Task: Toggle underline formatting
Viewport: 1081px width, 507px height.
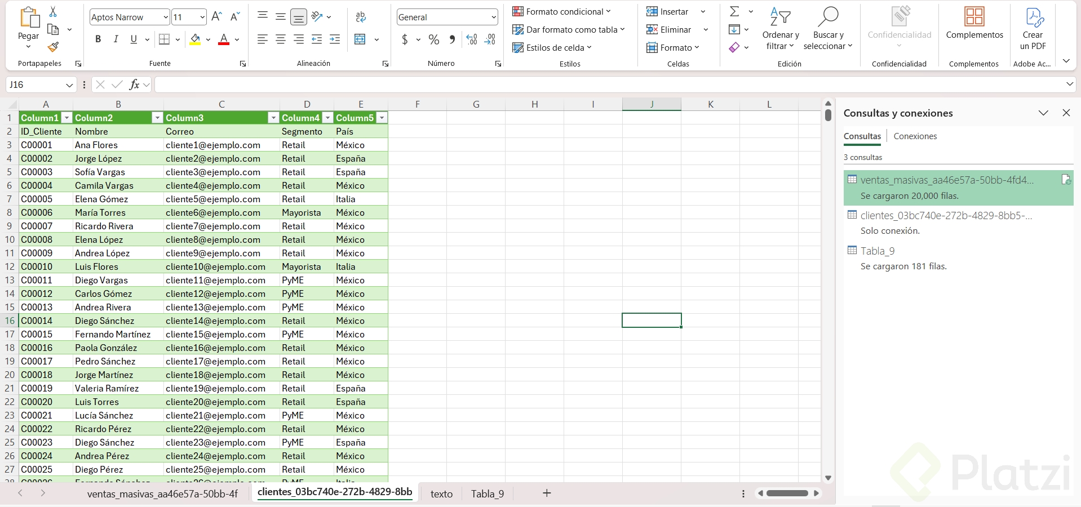Action: click(134, 39)
